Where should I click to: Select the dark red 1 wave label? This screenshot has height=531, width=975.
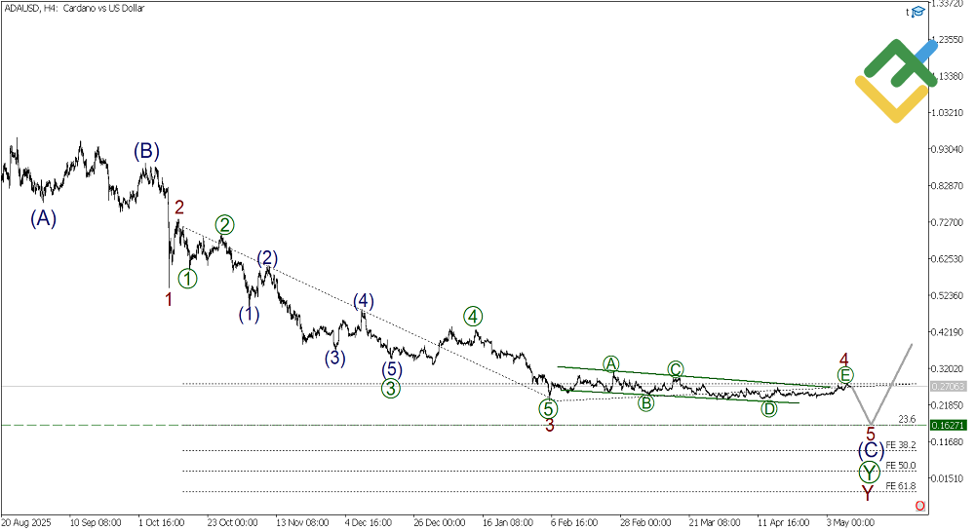click(x=169, y=299)
